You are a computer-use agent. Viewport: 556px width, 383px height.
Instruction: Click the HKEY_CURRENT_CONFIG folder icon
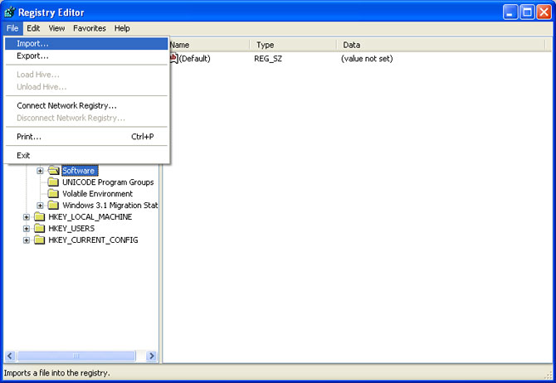click(40, 240)
